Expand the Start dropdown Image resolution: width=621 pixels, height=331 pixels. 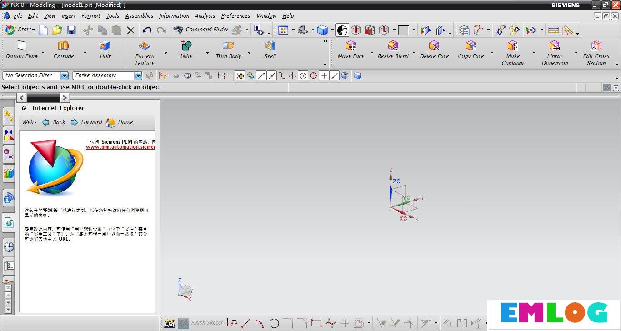pos(19,30)
